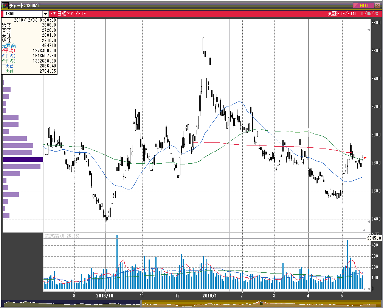The height and width of the screenshot is (308, 383).
Task: Click the 始値 row in info box
Action: click(x=29, y=25)
